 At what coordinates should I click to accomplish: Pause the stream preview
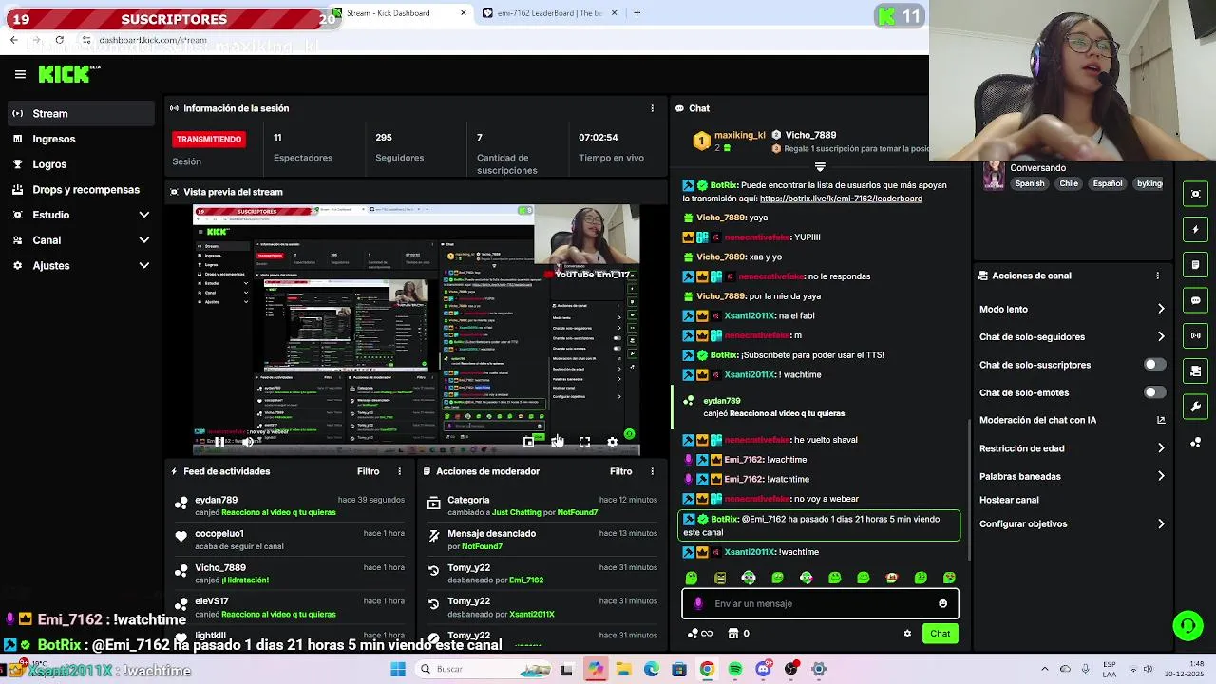pyautogui.click(x=219, y=442)
